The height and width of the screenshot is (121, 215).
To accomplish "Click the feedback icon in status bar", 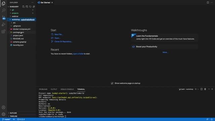I will coord(208,119).
